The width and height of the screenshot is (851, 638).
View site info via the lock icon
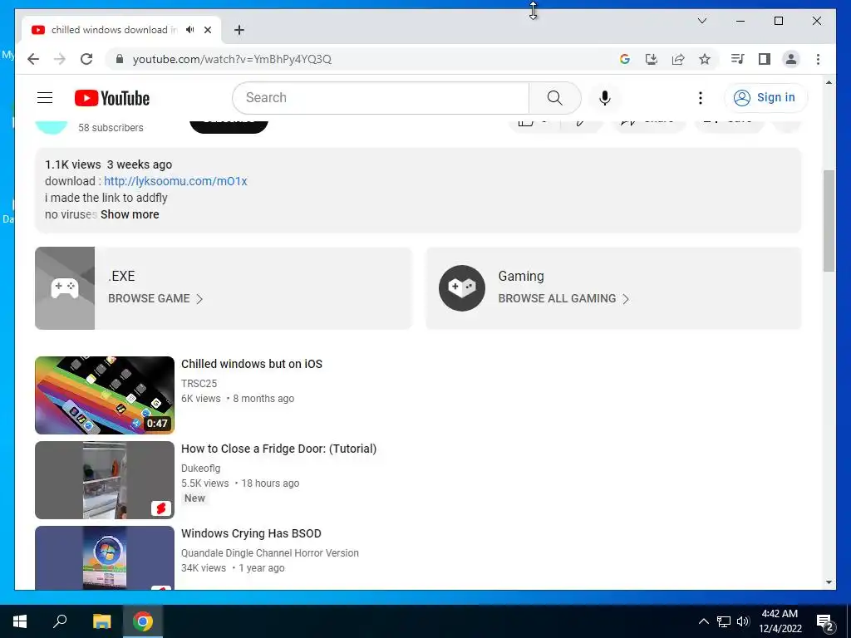pos(120,59)
